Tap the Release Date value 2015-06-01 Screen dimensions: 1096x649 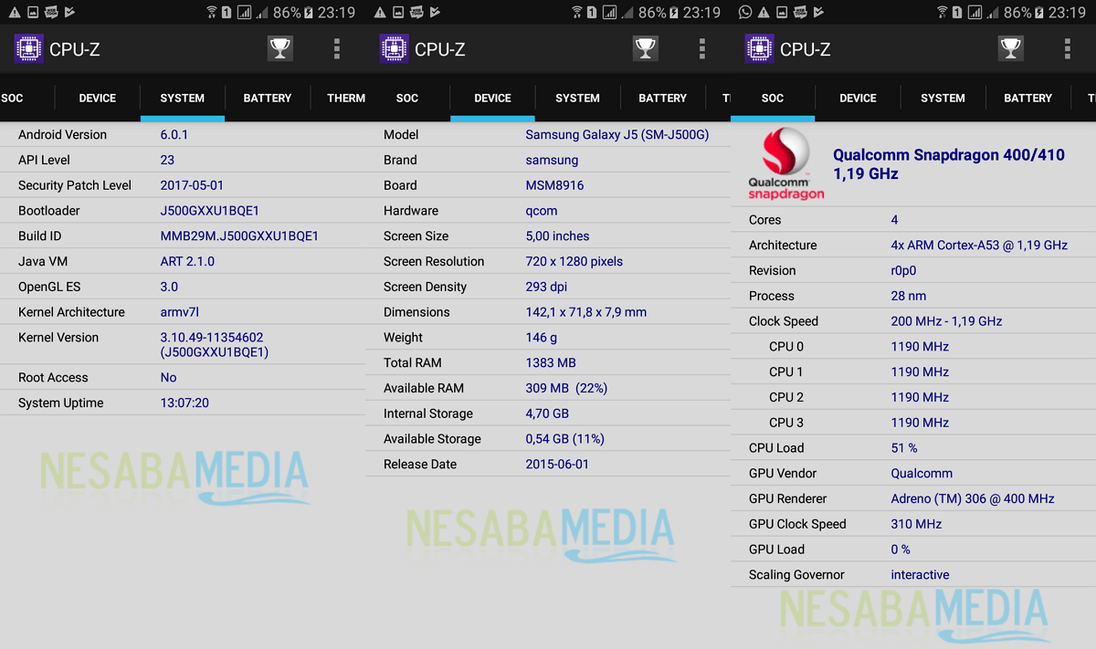click(x=557, y=464)
